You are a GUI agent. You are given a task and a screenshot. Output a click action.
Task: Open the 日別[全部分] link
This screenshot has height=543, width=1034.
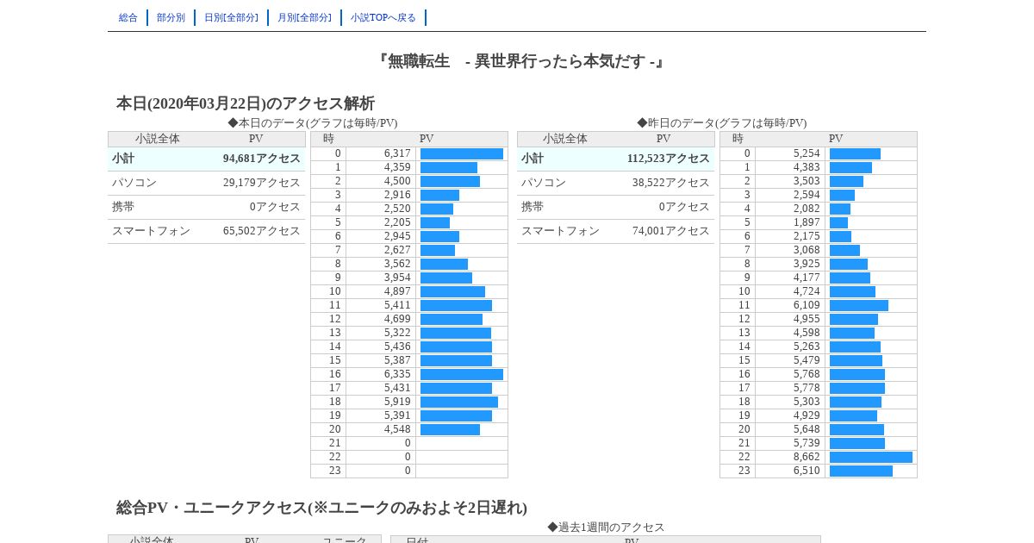(x=231, y=17)
